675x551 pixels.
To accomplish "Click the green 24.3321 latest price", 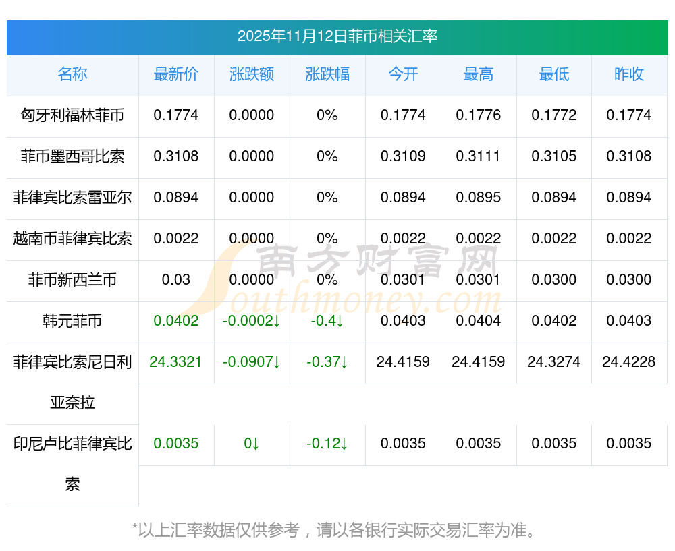I will click(176, 362).
